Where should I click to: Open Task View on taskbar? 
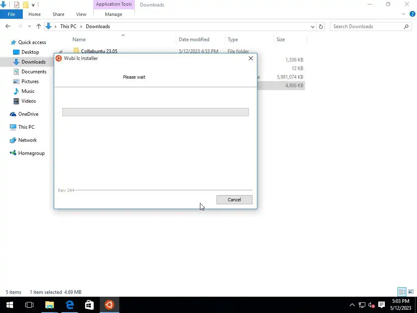tap(29, 305)
